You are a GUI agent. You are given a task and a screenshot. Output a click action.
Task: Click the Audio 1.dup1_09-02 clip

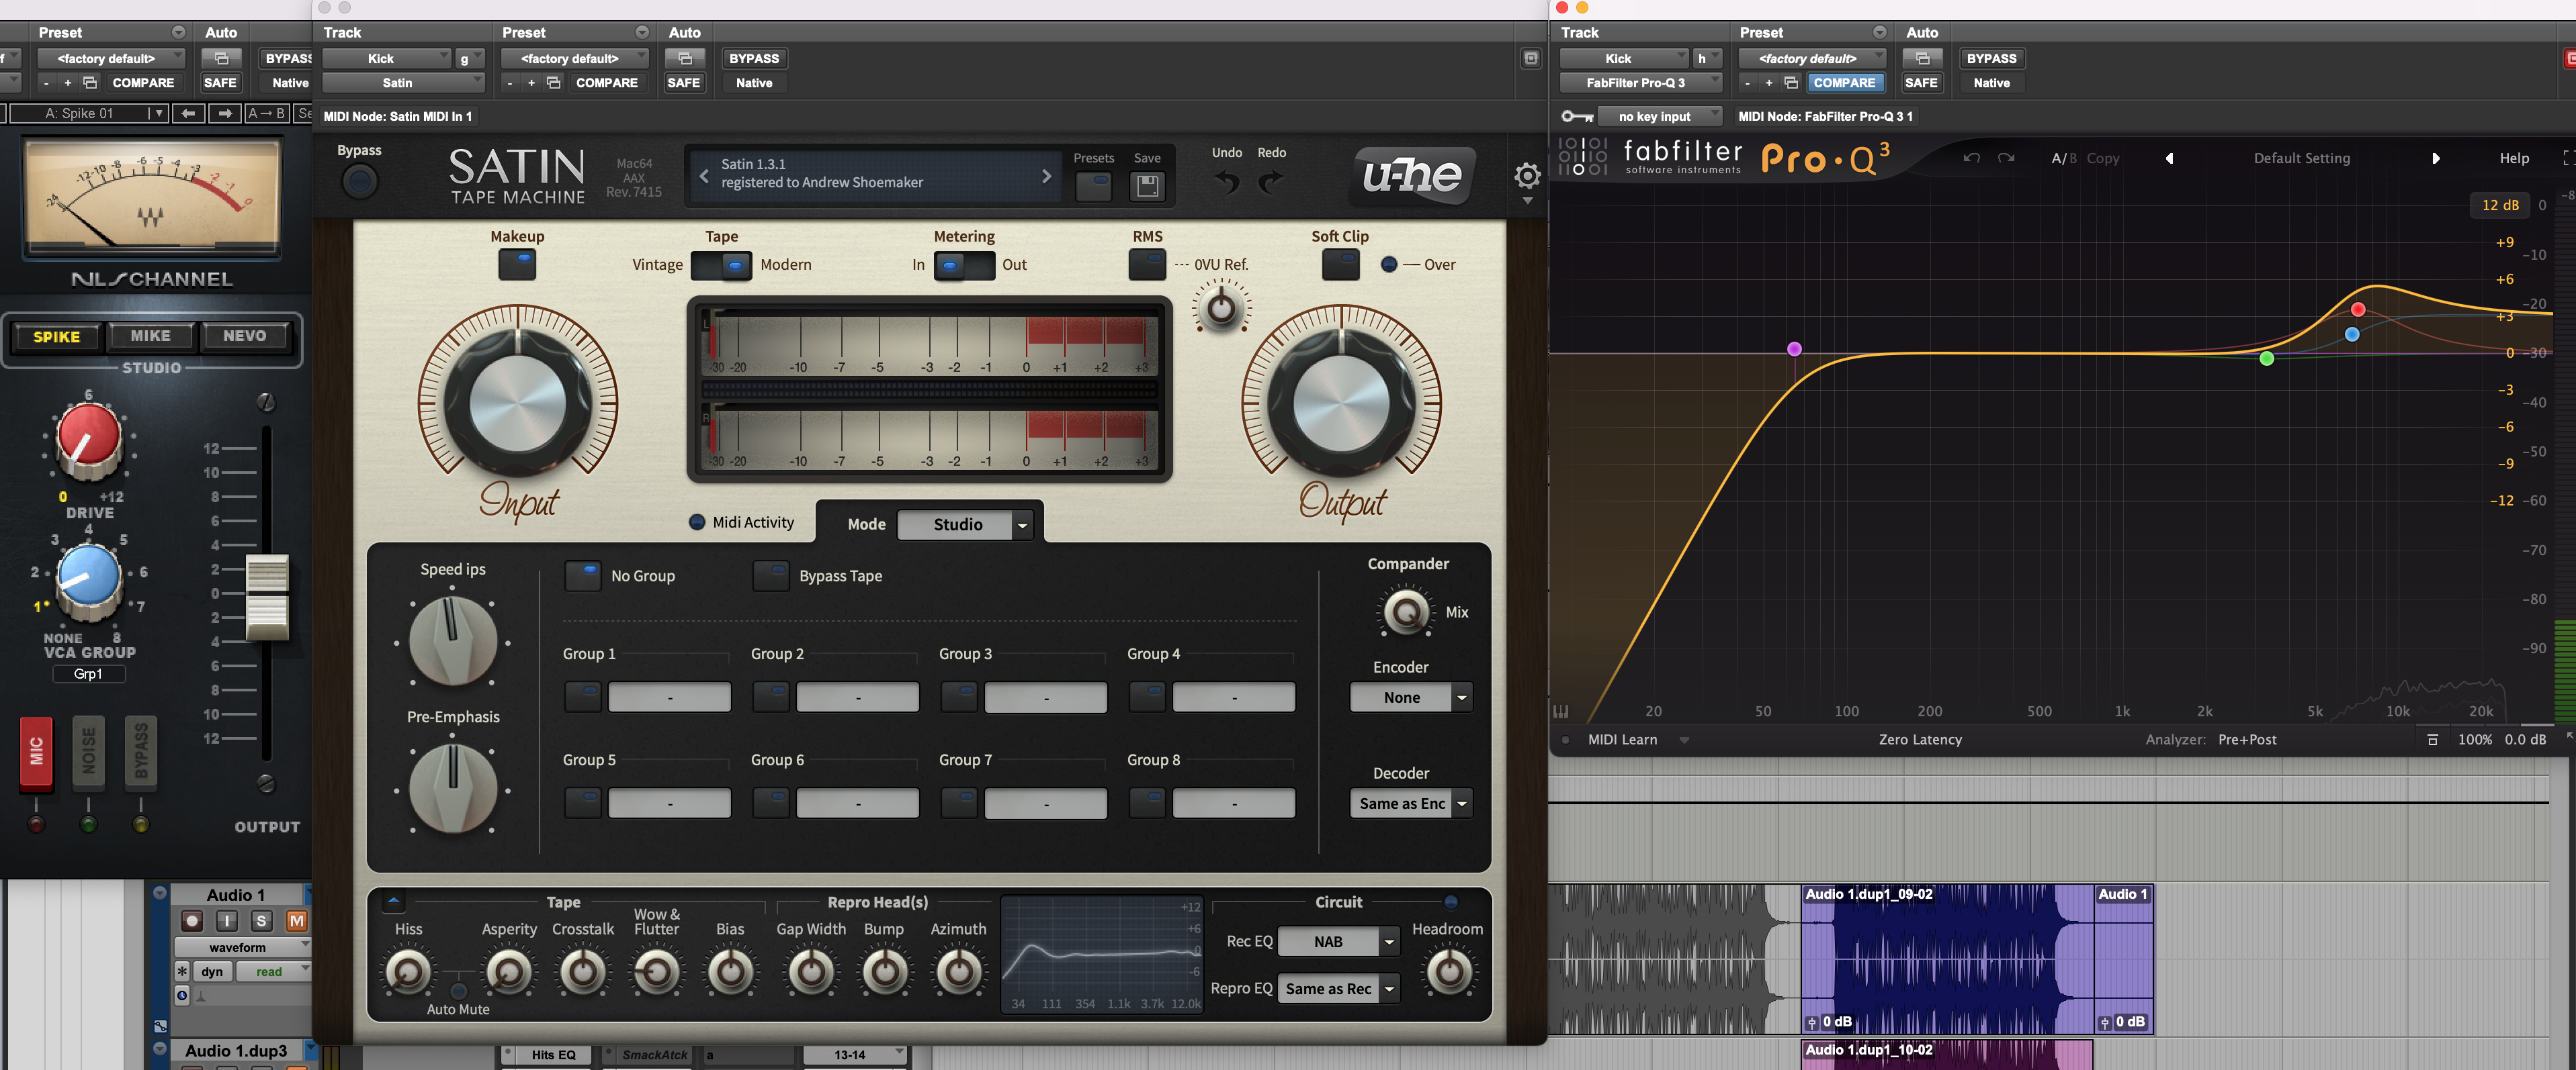[1948, 958]
